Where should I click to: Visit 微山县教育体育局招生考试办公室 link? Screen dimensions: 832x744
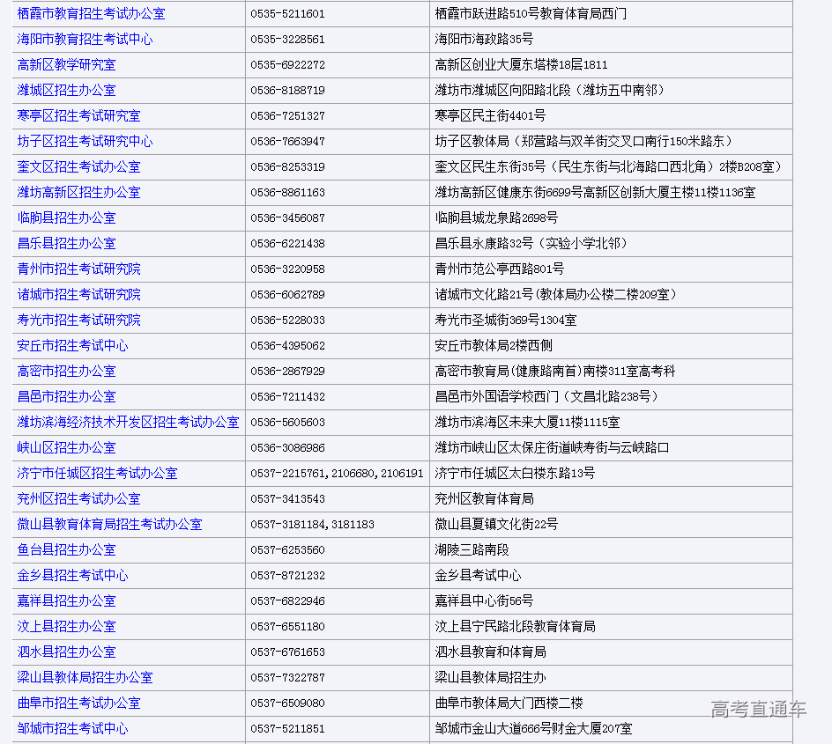109,525
